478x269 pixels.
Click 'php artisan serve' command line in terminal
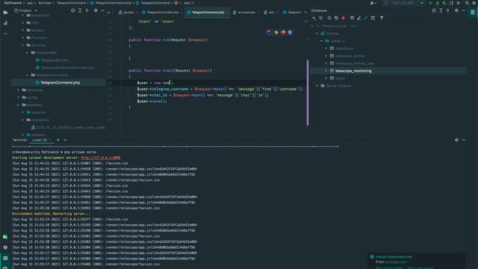point(54,152)
